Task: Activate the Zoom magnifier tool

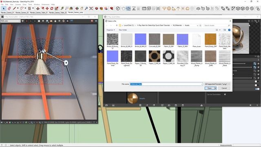Action: (86, 8)
